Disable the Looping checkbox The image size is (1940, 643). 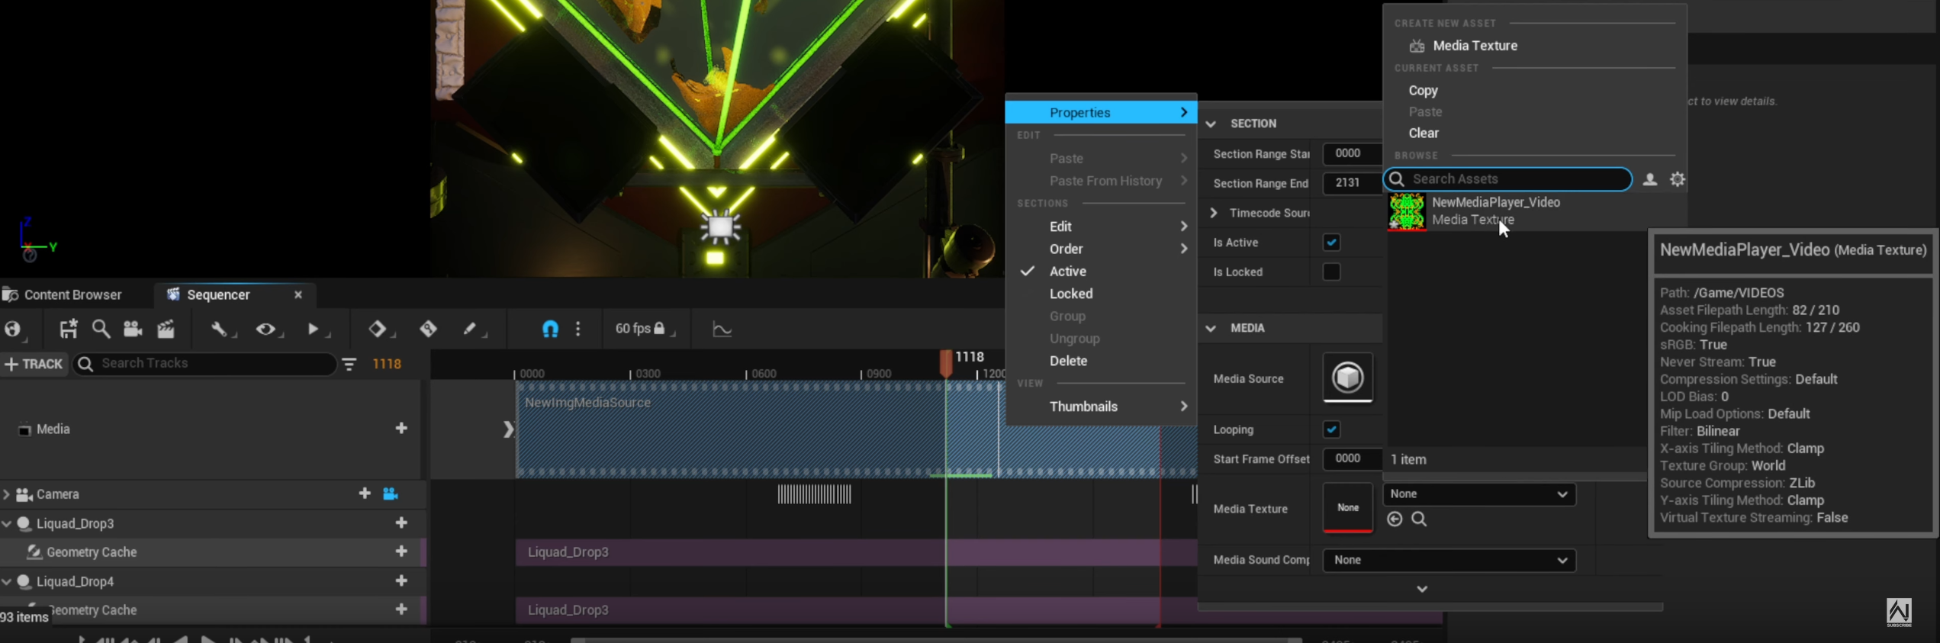tap(1331, 429)
